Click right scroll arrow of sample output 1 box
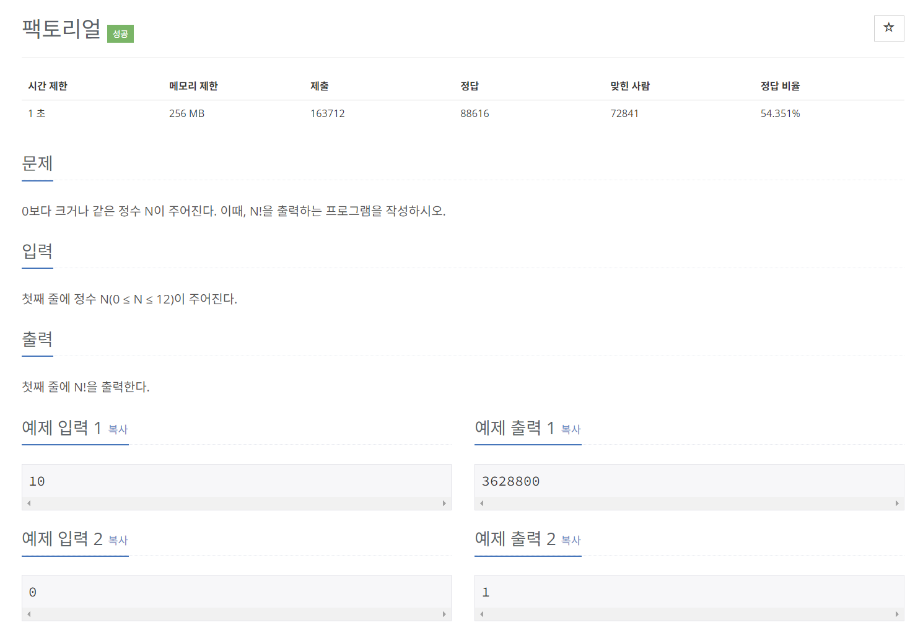 tap(898, 503)
